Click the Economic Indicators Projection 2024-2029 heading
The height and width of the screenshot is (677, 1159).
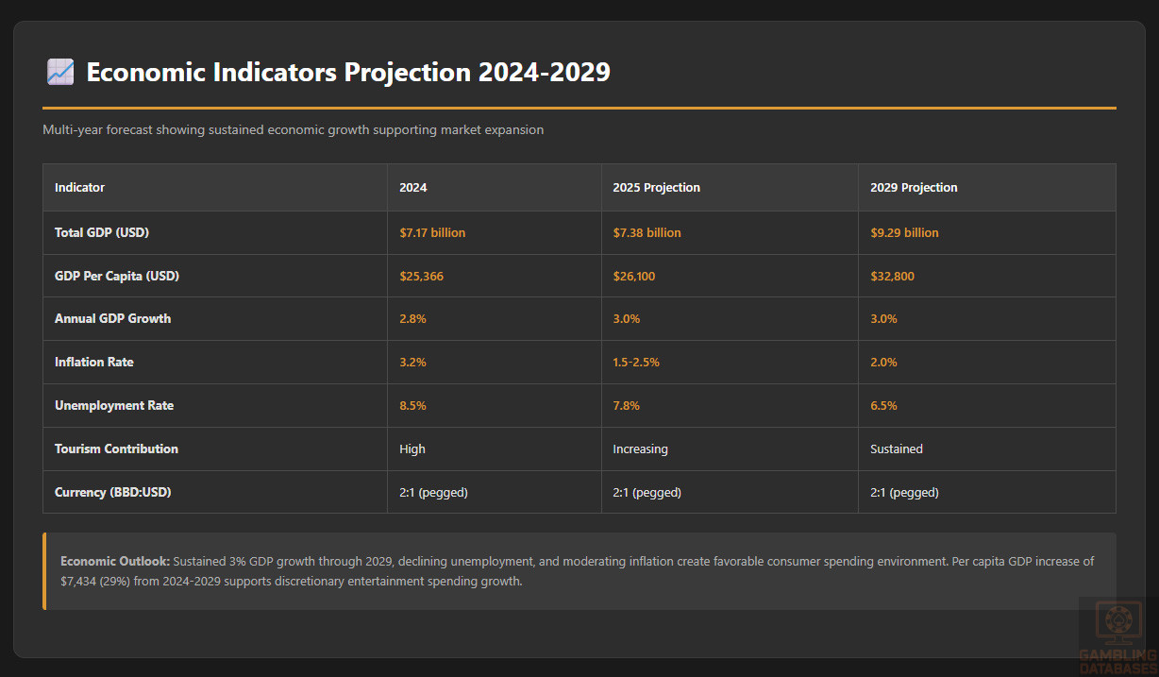pos(348,73)
